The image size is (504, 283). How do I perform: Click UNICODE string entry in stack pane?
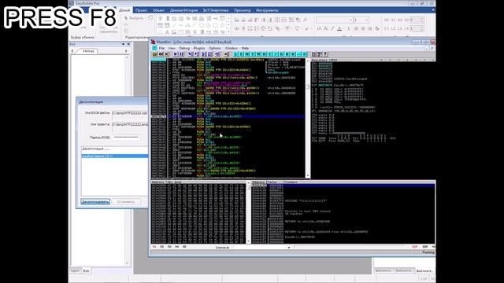306,201
